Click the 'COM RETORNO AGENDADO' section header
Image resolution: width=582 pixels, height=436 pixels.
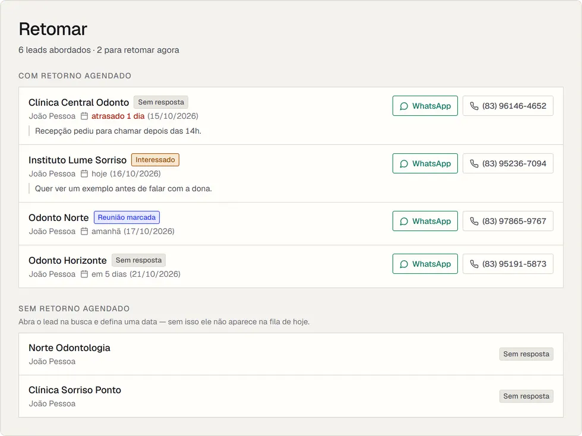coord(75,76)
